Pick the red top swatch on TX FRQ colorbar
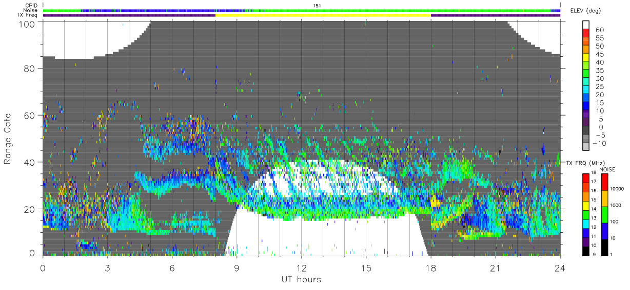 pos(587,177)
